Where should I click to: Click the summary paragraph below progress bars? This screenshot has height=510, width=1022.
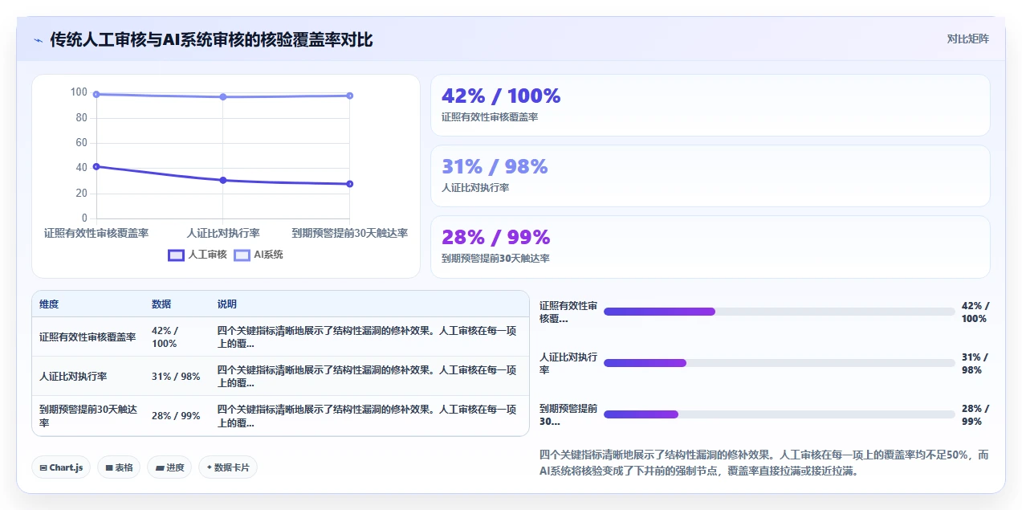pyautogui.click(x=764, y=463)
